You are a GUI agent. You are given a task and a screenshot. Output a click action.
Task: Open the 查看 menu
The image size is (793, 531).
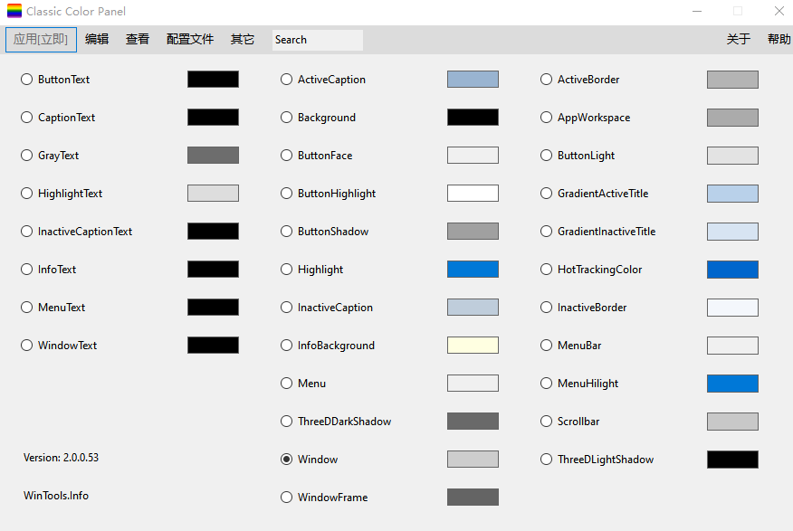[x=138, y=40]
